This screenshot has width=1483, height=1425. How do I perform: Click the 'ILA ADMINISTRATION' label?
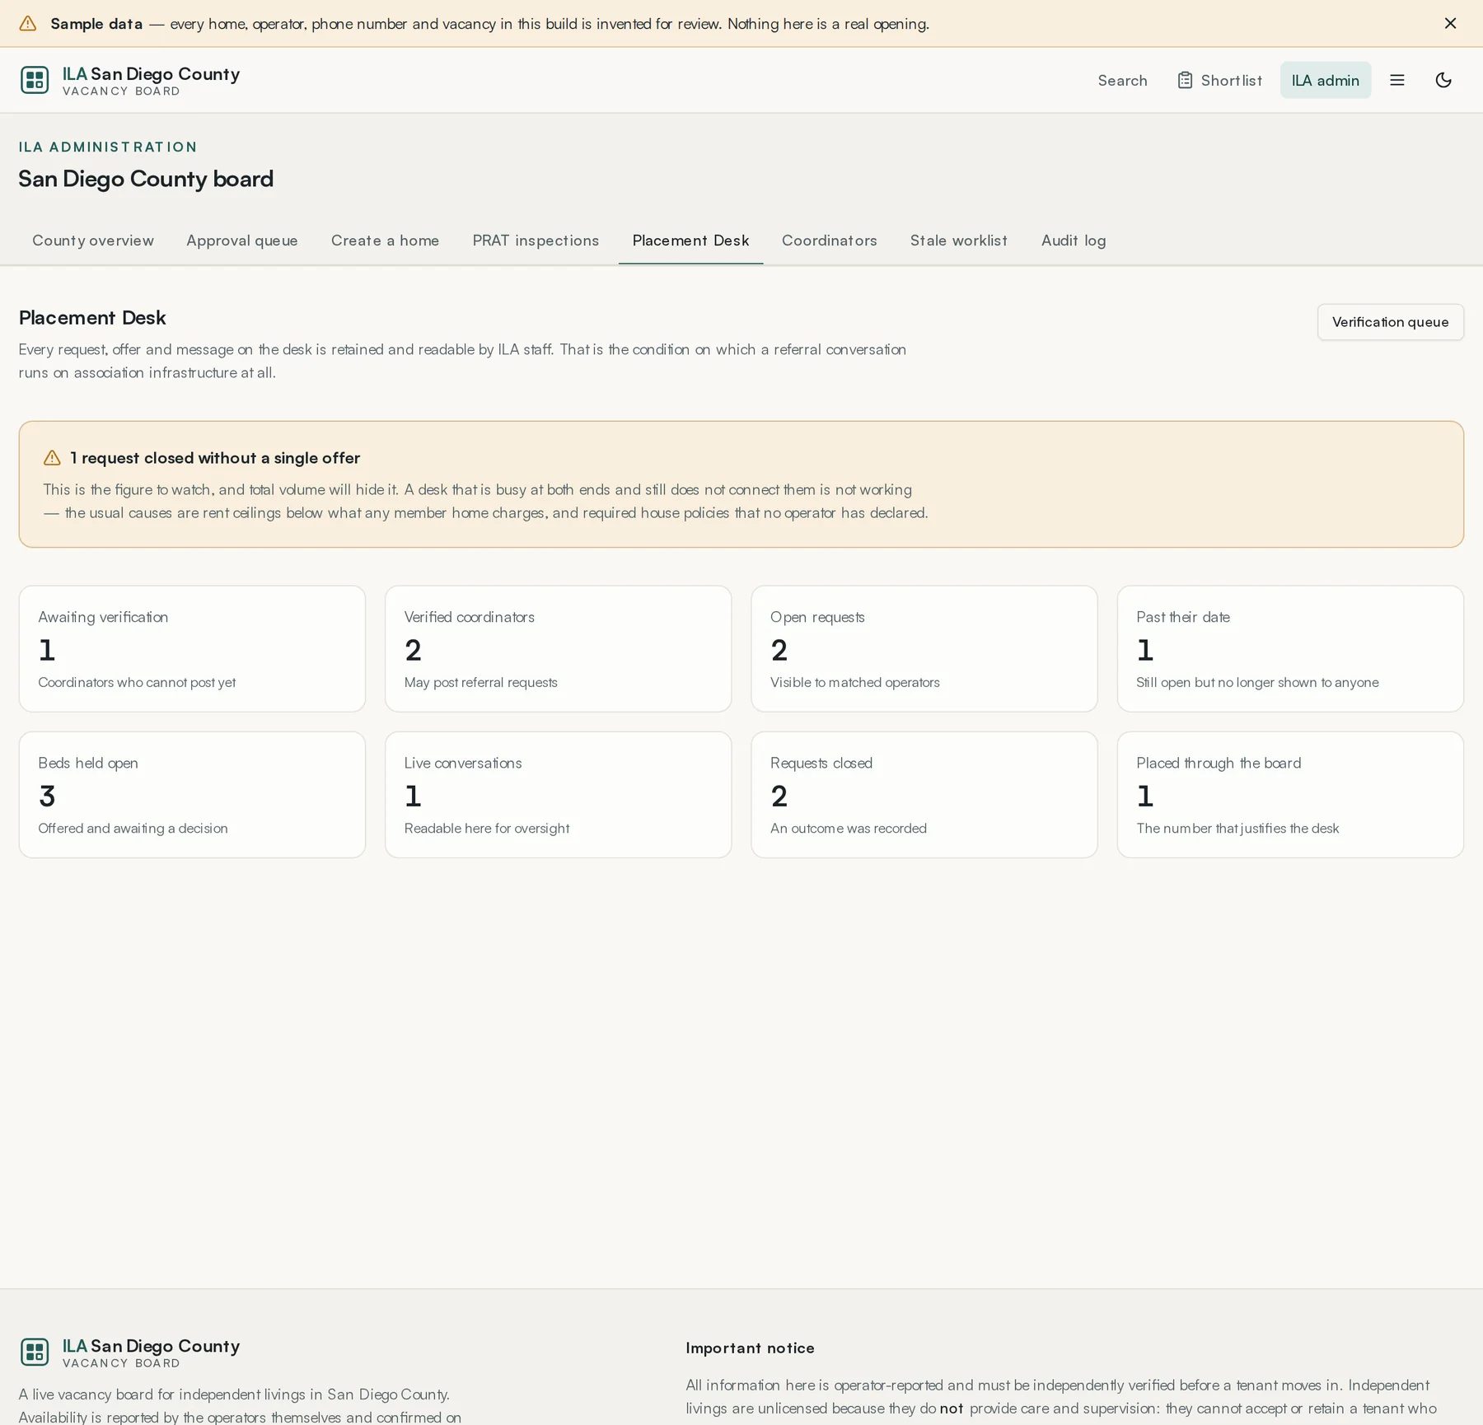point(108,147)
